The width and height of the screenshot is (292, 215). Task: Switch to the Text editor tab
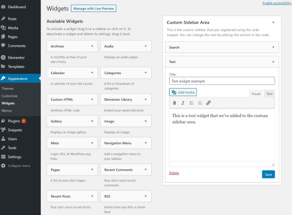pyautogui.click(x=269, y=94)
